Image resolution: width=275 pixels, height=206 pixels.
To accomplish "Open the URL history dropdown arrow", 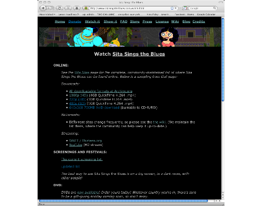I will click(x=176, y=8).
